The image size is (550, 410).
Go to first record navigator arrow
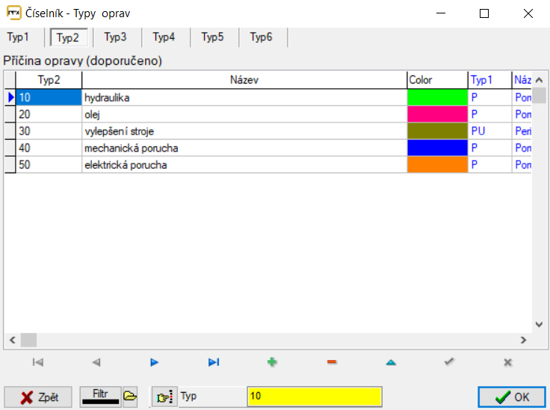pyautogui.click(x=37, y=362)
